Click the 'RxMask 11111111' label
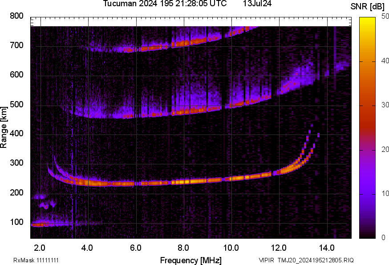 point(36,260)
